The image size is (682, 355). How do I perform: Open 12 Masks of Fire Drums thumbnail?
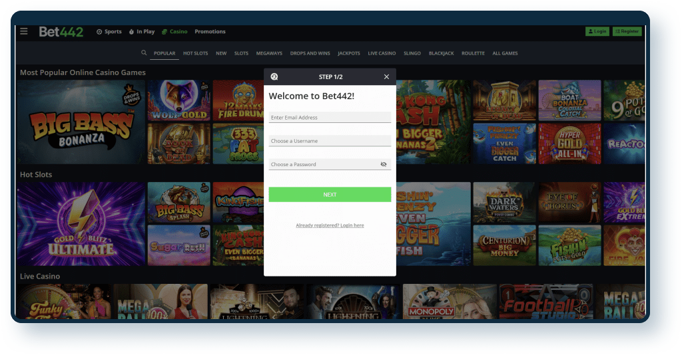click(238, 100)
